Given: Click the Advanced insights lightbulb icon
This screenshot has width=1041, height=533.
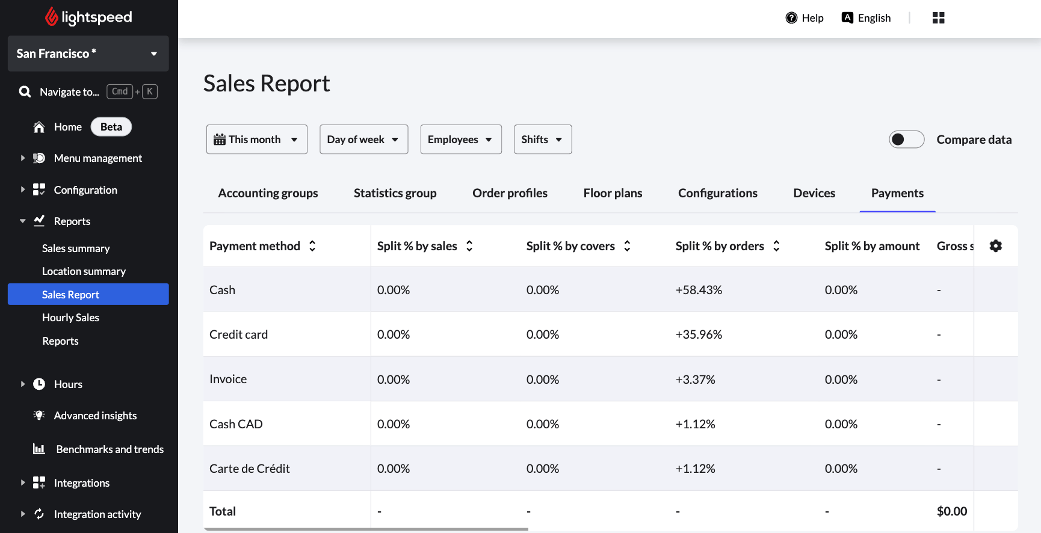Looking at the screenshot, I should 39,416.
